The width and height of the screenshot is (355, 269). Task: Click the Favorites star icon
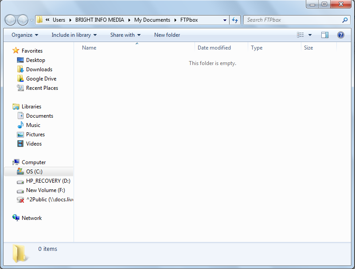[x=16, y=50]
